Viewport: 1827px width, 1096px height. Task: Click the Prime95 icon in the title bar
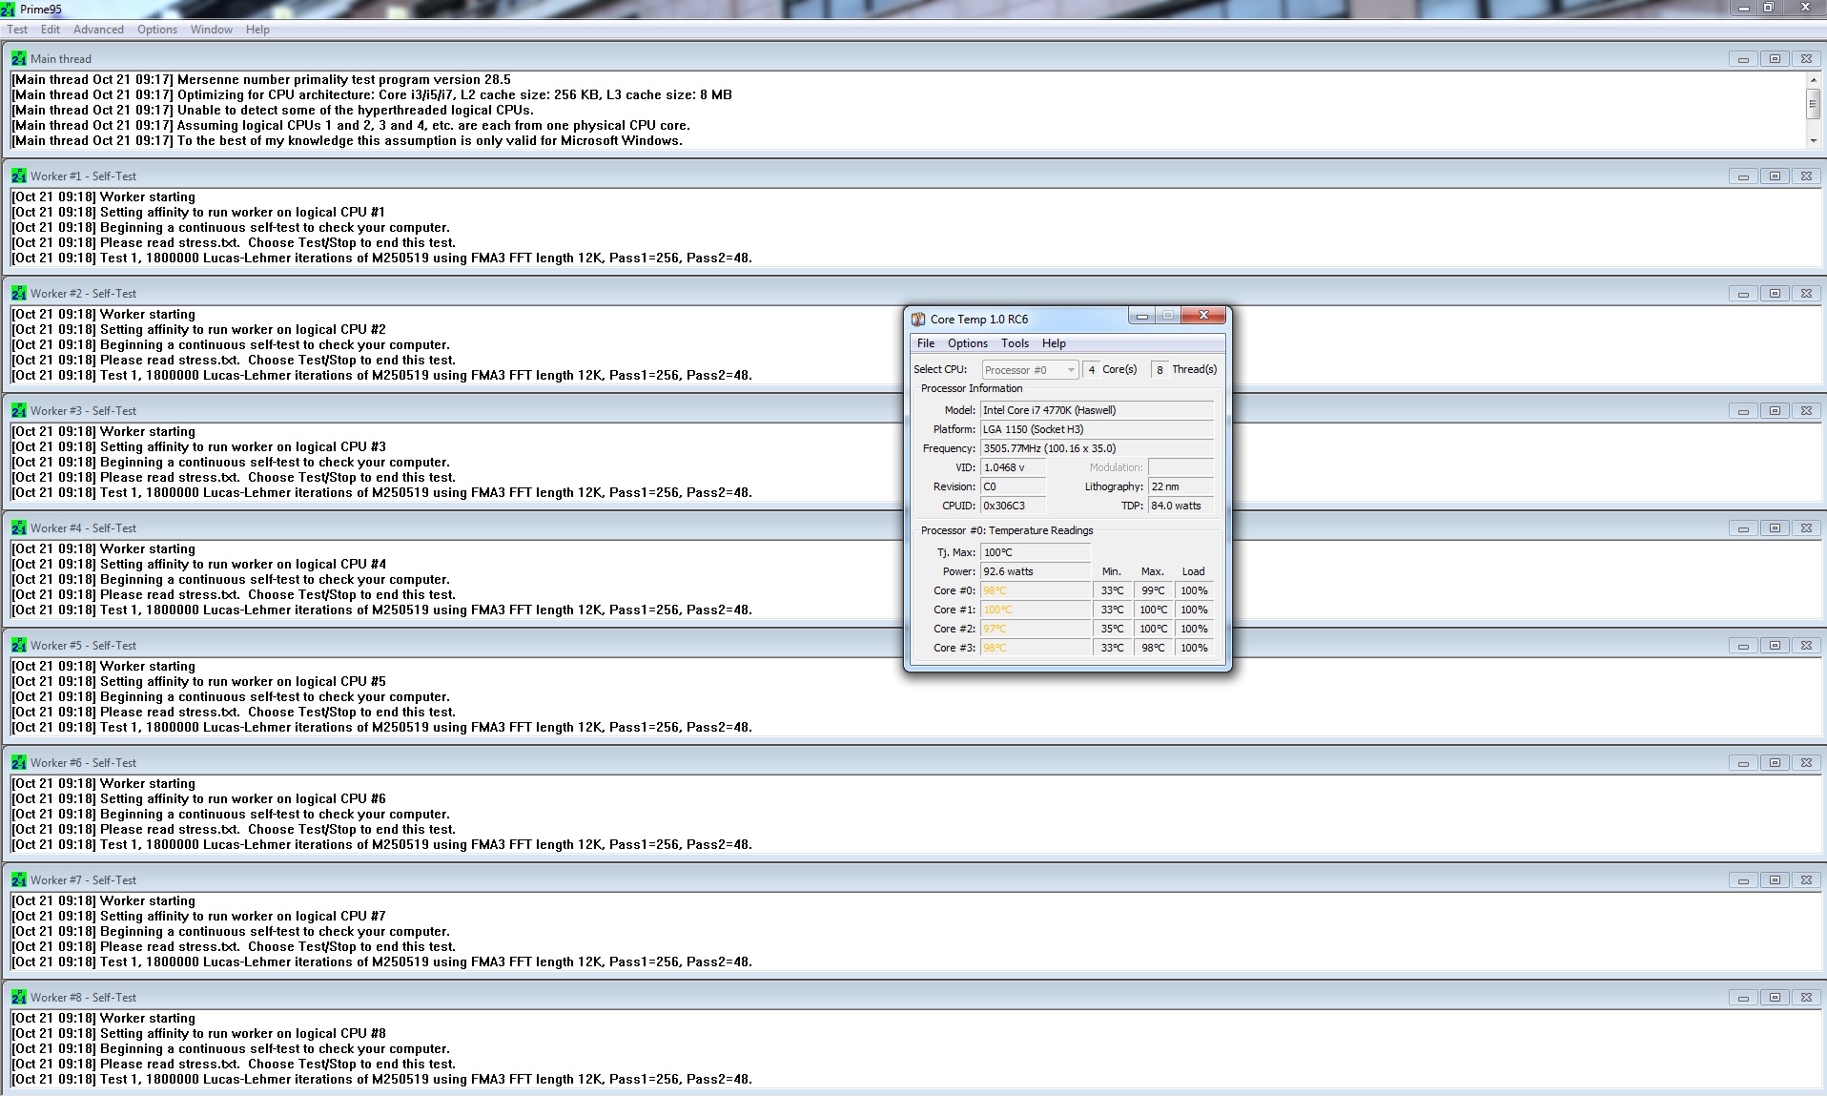click(9, 9)
